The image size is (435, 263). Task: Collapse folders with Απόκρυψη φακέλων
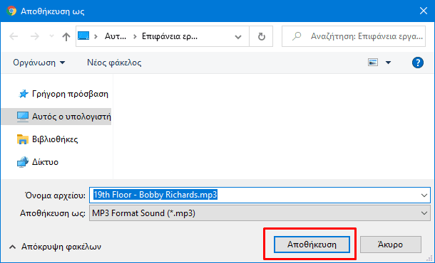coord(55,247)
